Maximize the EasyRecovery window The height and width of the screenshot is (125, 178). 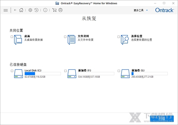(x=164, y=3)
